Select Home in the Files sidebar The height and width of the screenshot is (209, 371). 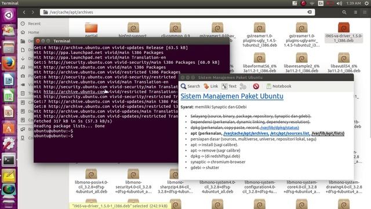[x=34, y=33]
